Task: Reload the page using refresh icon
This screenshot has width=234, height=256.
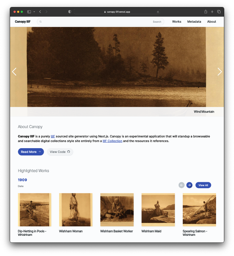Action: pyautogui.click(x=158, y=12)
